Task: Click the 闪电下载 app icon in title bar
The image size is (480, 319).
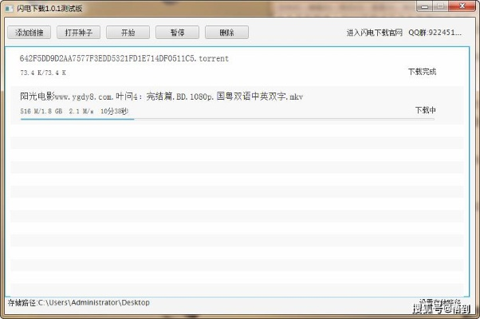Action: (10, 8)
